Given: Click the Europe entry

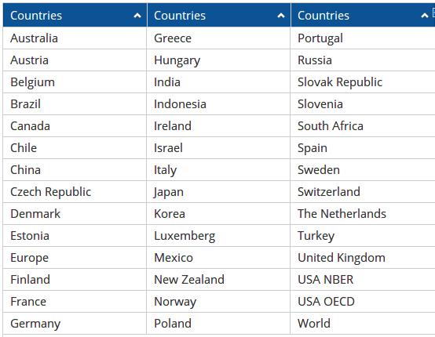Looking at the screenshot, I should pyautogui.click(x=29, y=258).
